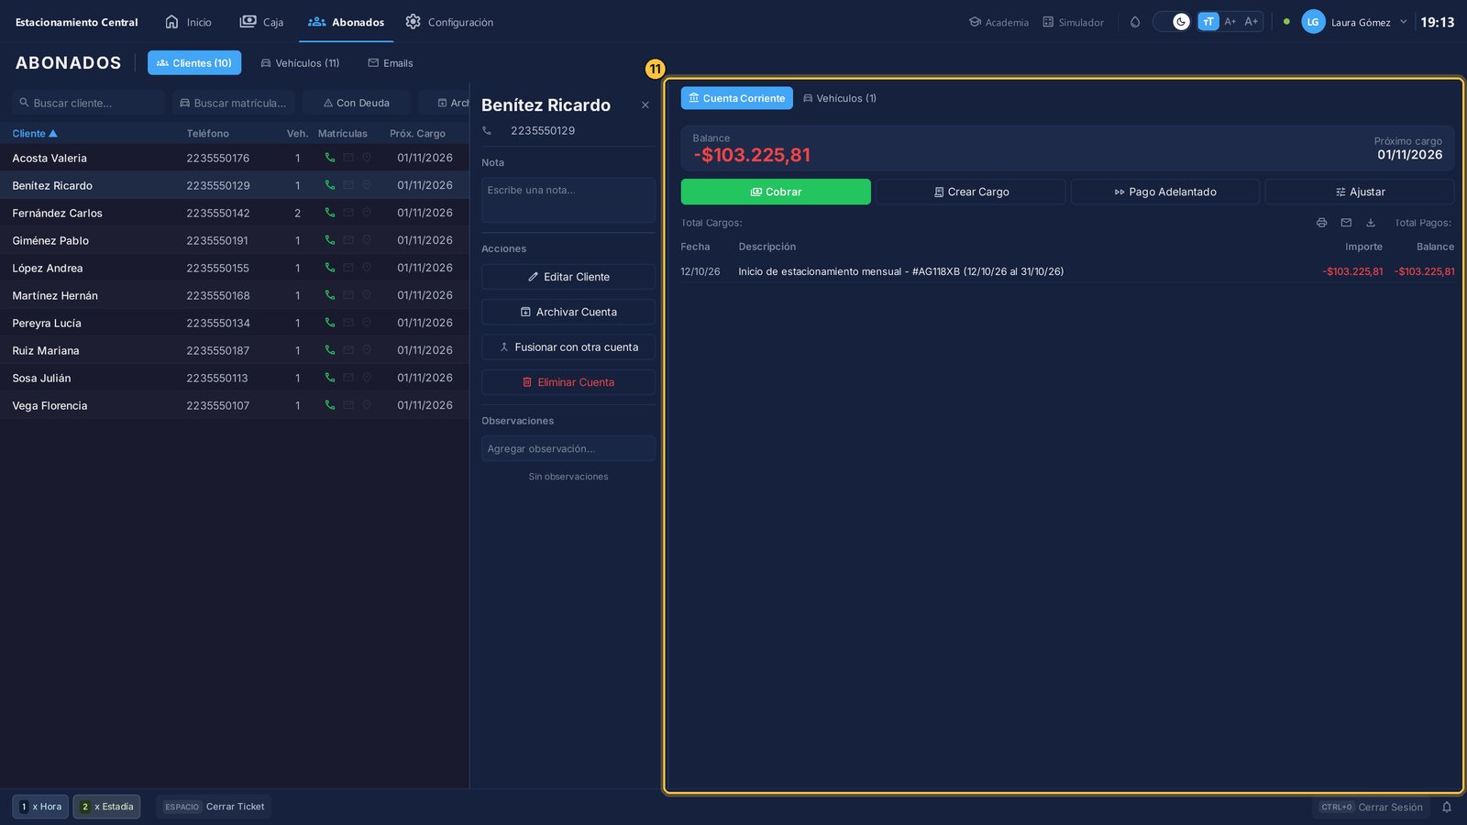Close the Benítez Ricardo detail panel
The image size is (1467, 825).
coord(645,105)
